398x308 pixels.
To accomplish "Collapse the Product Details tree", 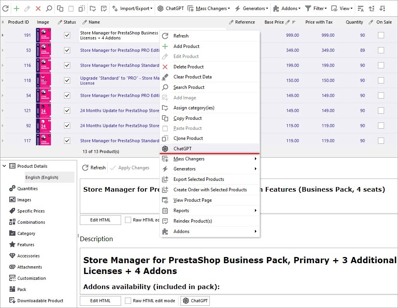I will tap(4, 166).
